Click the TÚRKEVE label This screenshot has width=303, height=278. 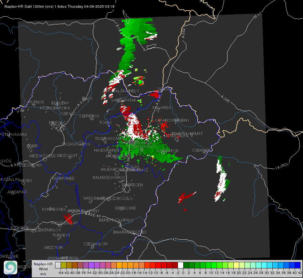pyautogui.click(x=61, y=235)
